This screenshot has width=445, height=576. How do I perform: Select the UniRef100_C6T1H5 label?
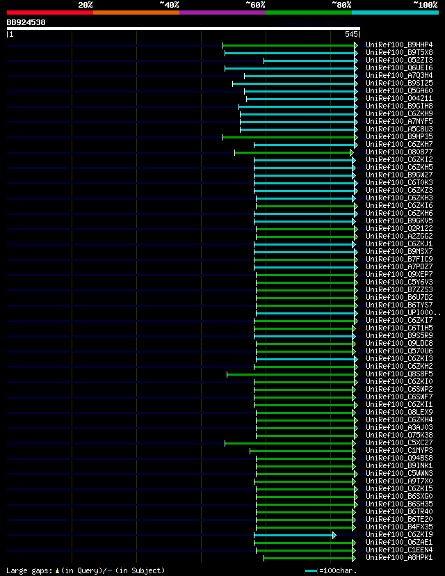pos(399,328)
